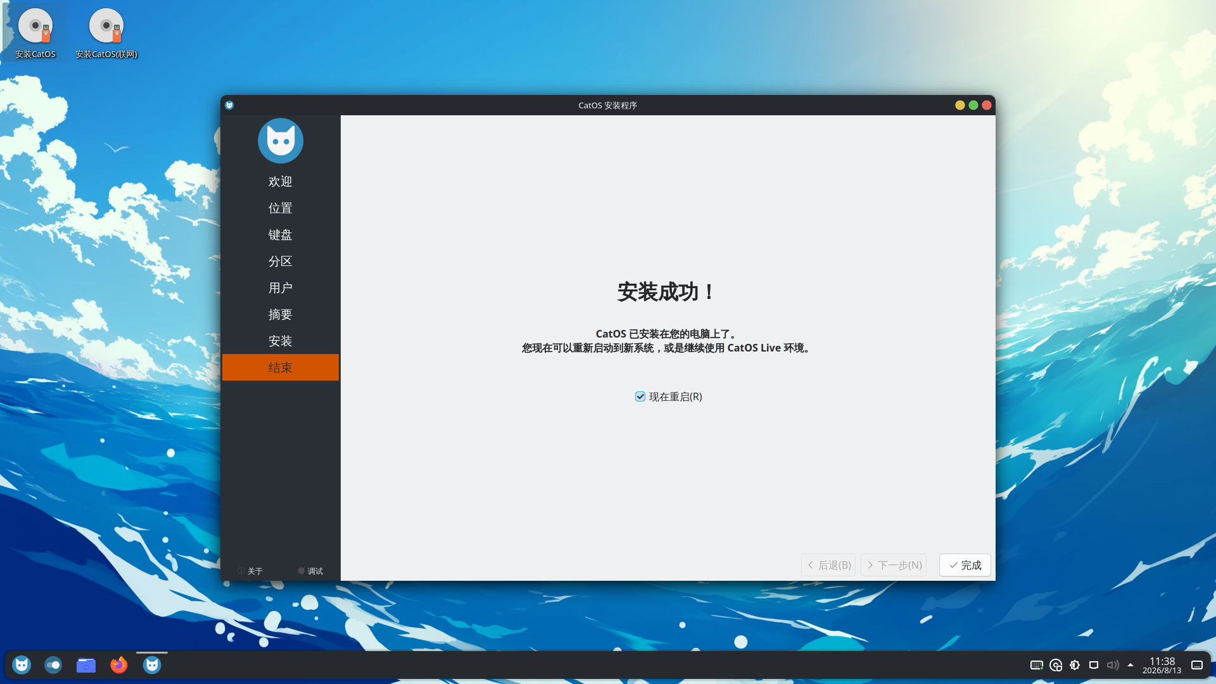This screenshot has width=1216, height=684.
Task: Expand the hidden system tray arrow
Action: tap(1130, 665)
